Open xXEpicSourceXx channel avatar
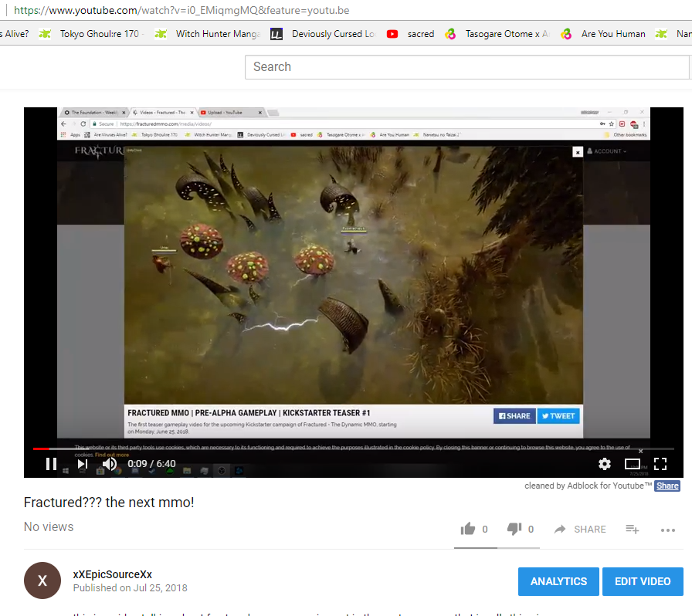Viewport: 692px width, 616px height. click(x=42, y=580)
